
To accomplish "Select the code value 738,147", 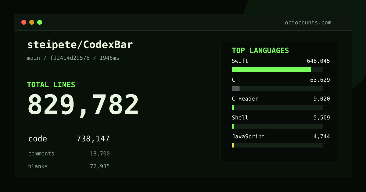I will point(93,139).
